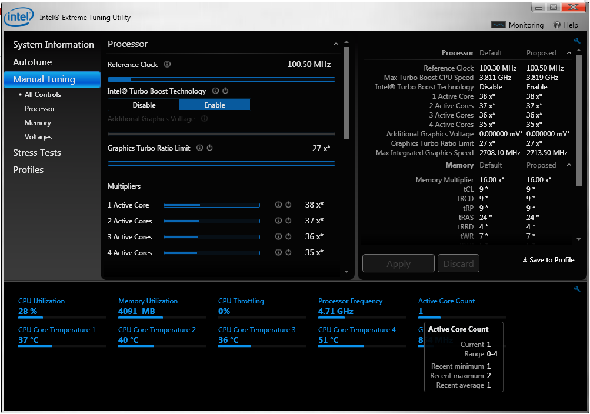Screen dimensions: 590x414
Task: Click the wrench icon above the proposed settings panel
Action: point(577,41)
